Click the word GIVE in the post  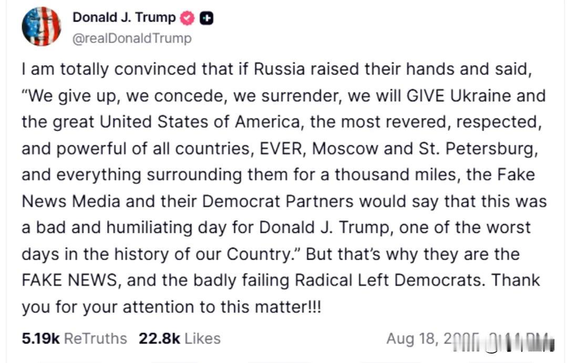tap(426, 95)
